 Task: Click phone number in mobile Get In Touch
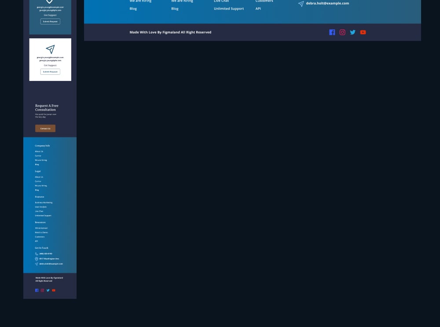[46, 254]
